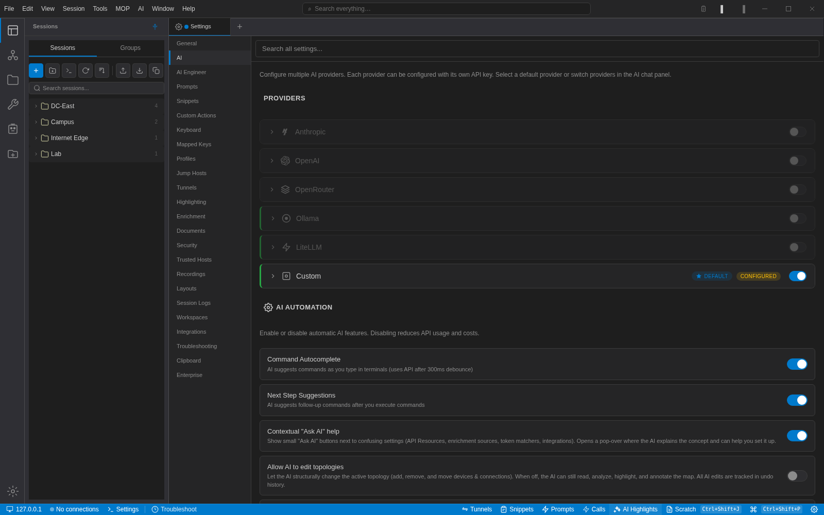This screenshot has width=824, height=515.
Task: Click the sun theme icon at the sidebar bottom
Action: tap(13, 491)
